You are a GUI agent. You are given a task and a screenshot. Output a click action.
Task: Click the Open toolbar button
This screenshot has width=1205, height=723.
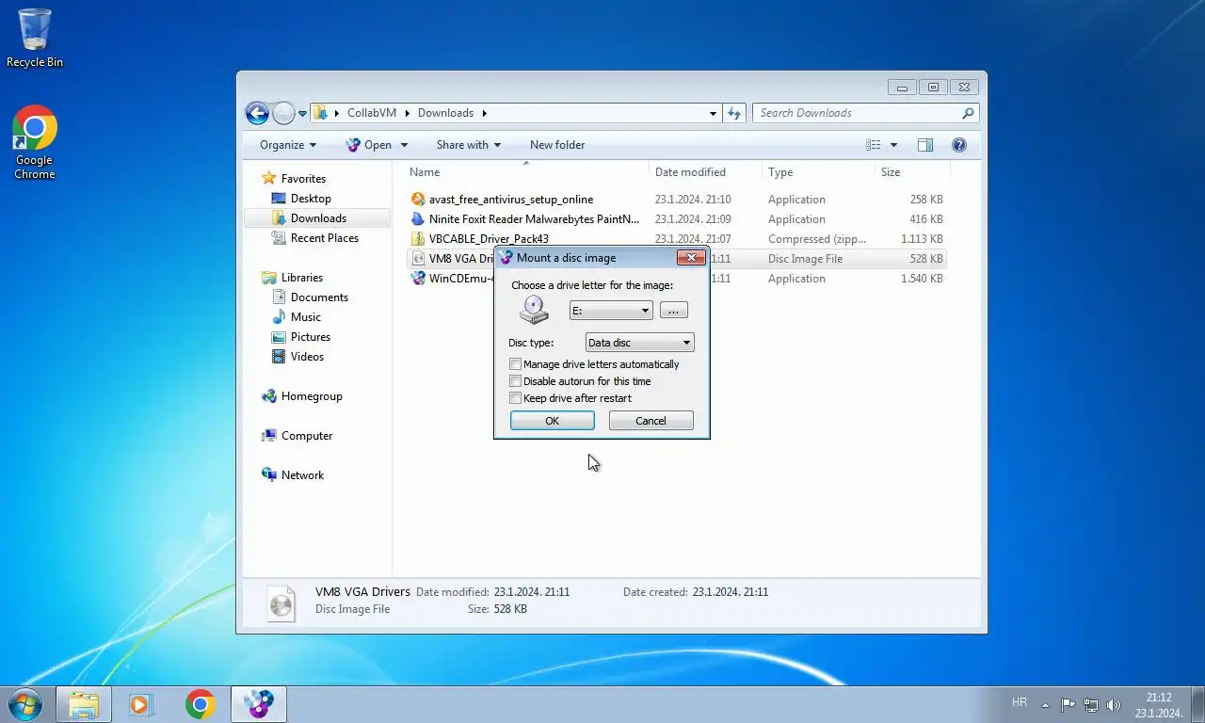coord(369,145)
